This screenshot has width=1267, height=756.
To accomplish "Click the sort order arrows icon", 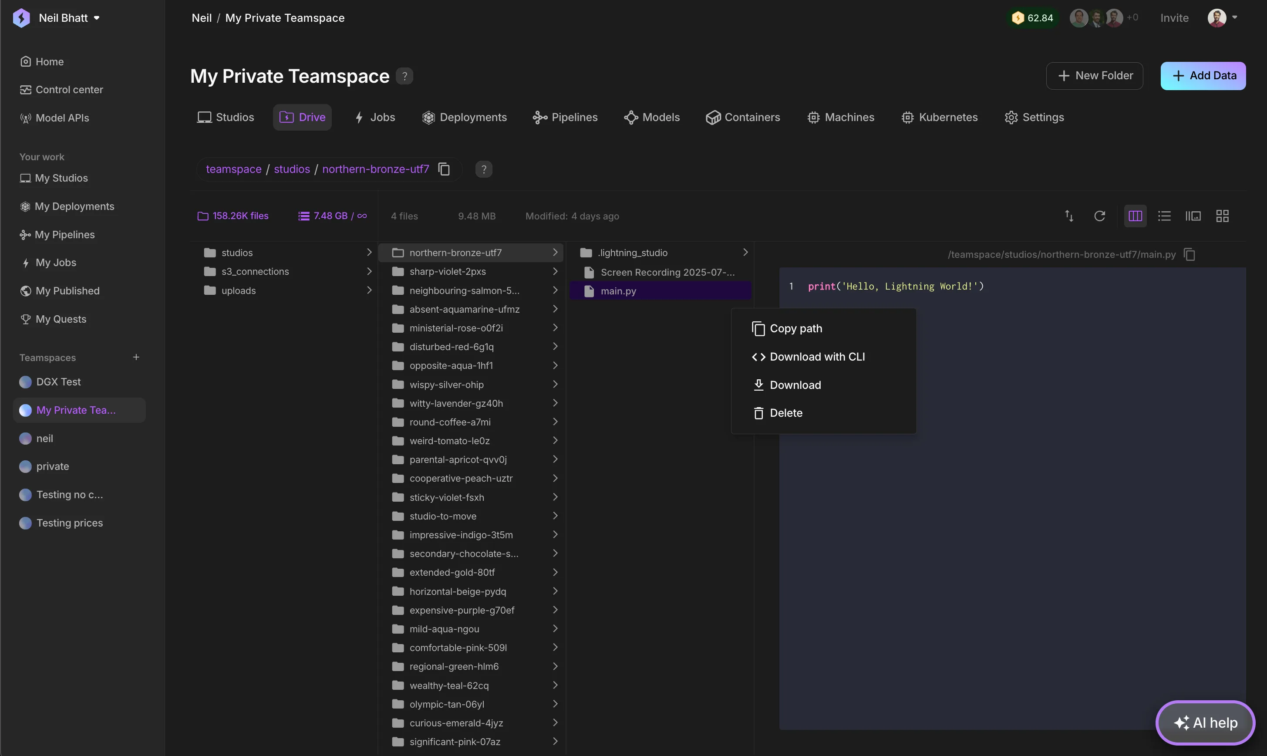I will pos(1069,216).
